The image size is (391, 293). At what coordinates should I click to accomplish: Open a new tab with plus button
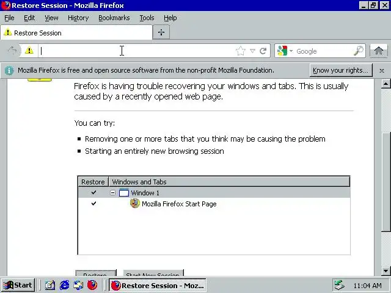(x=161, y=32)
